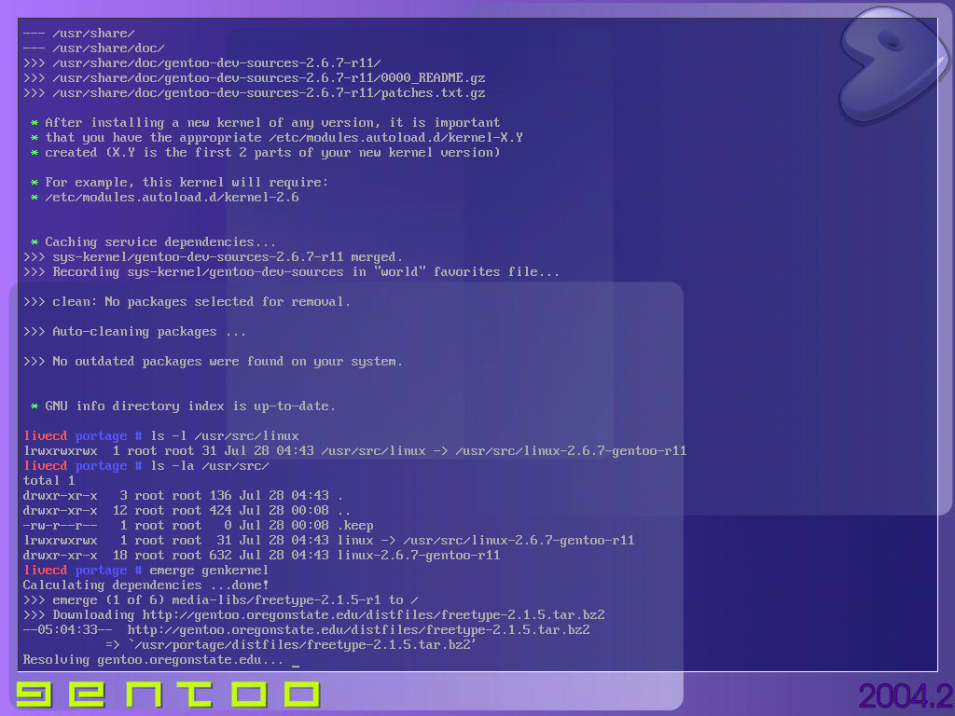955x716 pixels.
Task: Click the blinking cursor after 'Resolving gentoo.oregonstate.edu...'
Action: pos(296,666)
